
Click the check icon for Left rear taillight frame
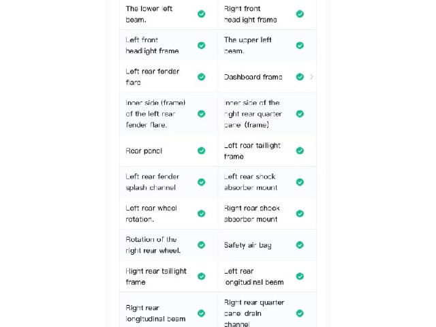click(x=300, y=151)
